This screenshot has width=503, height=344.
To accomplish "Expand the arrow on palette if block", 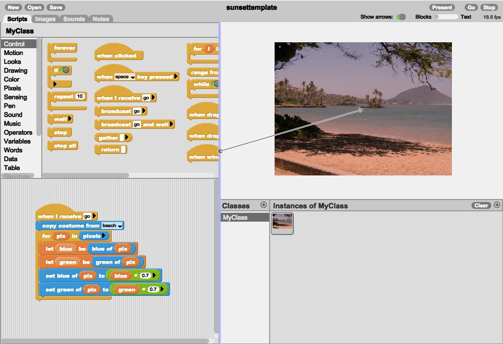I will [55, 84].
